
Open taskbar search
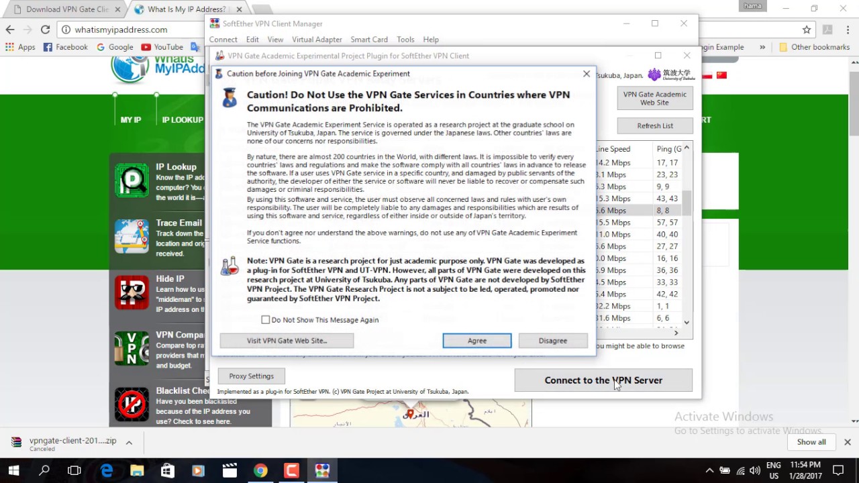[44, 471]
